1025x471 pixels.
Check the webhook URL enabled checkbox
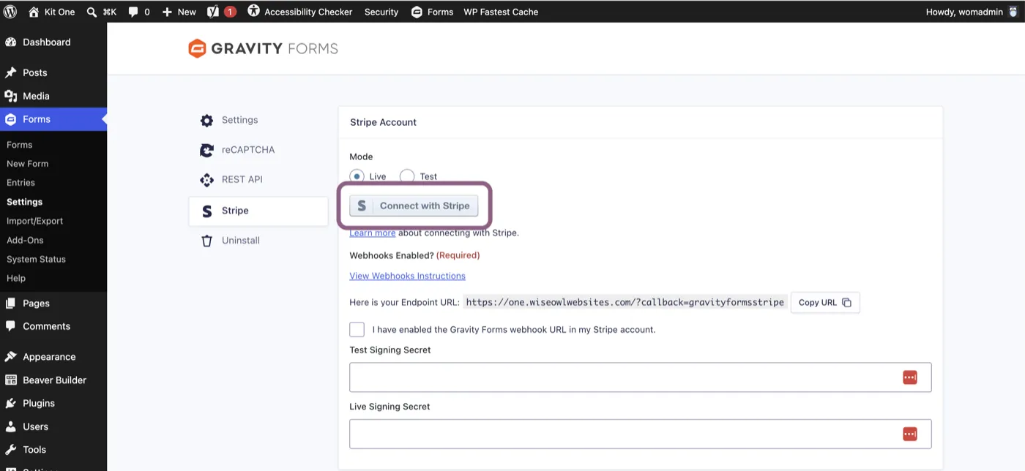(x=357, y=329)
